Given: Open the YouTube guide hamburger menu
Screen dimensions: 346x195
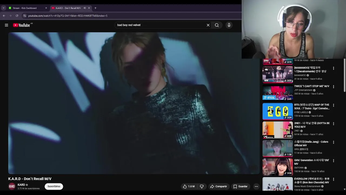Looking at the screenshot, I should [x=6, y=25].
